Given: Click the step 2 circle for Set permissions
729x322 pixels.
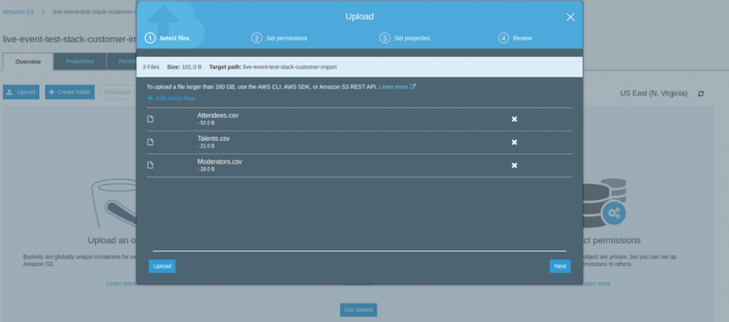Looking at the screenshot, I should (x=256, y=38).
